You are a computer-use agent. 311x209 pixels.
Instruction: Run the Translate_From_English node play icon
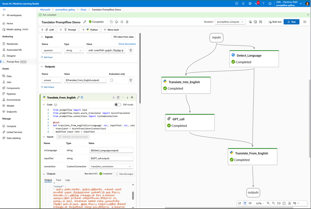coord(114,97)
